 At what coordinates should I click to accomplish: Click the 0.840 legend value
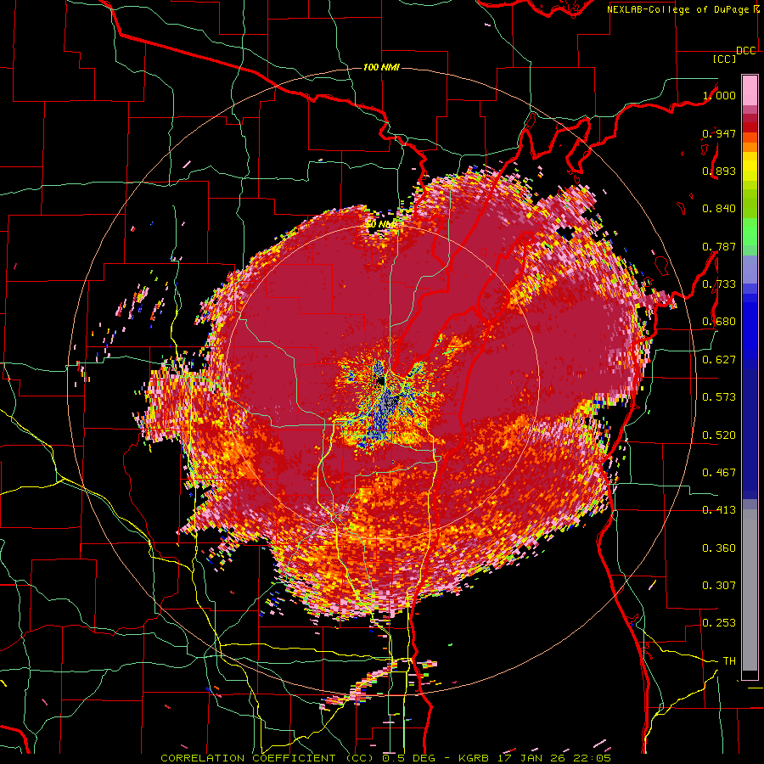coord(719,209)
